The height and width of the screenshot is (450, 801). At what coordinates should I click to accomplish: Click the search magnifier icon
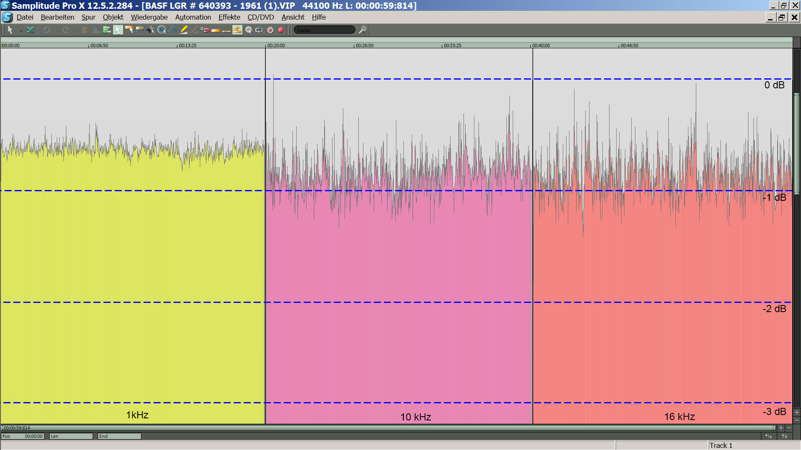(x=363, y=30)
